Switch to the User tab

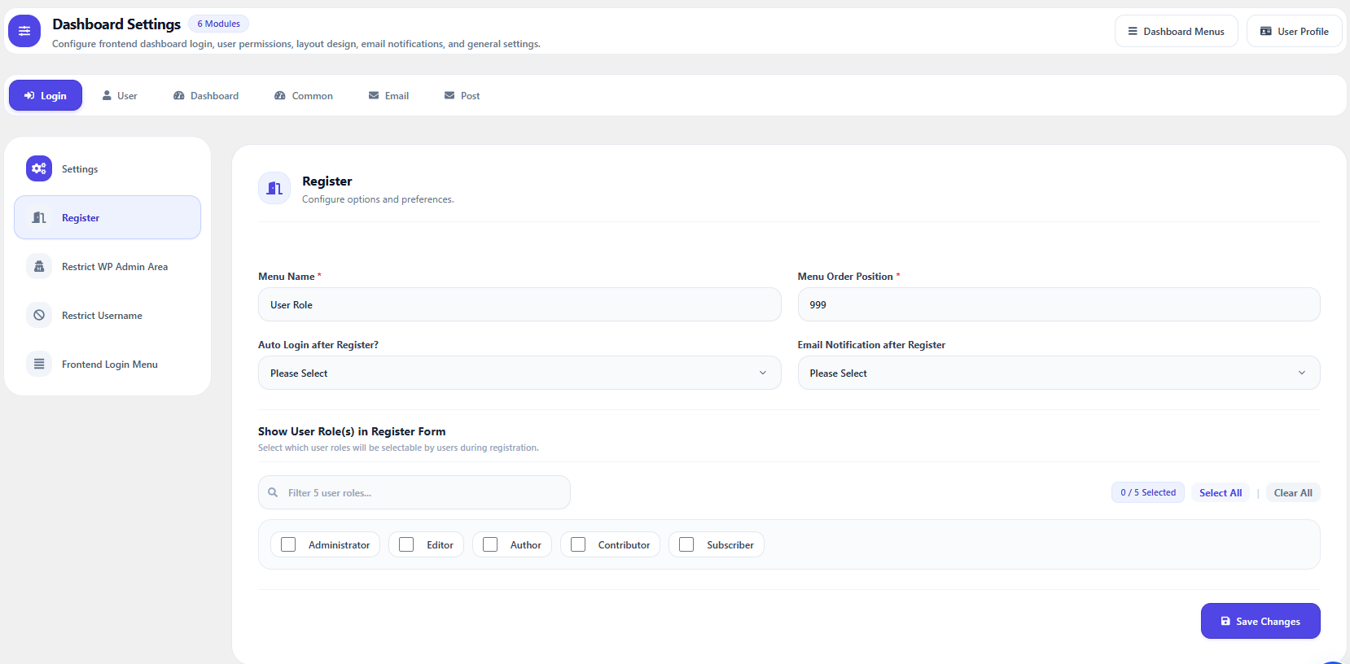point(120,95)
